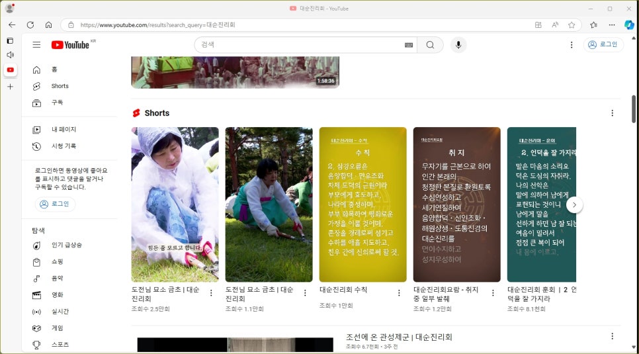Open 조선에 온 관성제군 | 대순진리회 title
The image size is (639, 354).
(399, 337)
